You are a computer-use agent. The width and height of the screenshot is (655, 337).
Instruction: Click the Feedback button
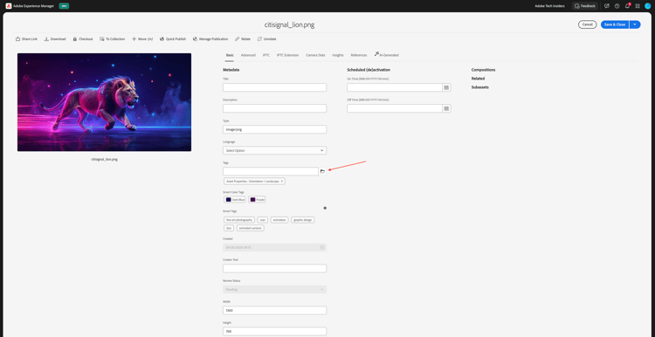click(585, 6)
